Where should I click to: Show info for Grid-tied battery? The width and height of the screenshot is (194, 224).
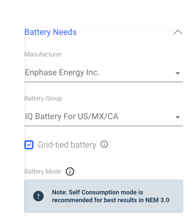[104, 144]
